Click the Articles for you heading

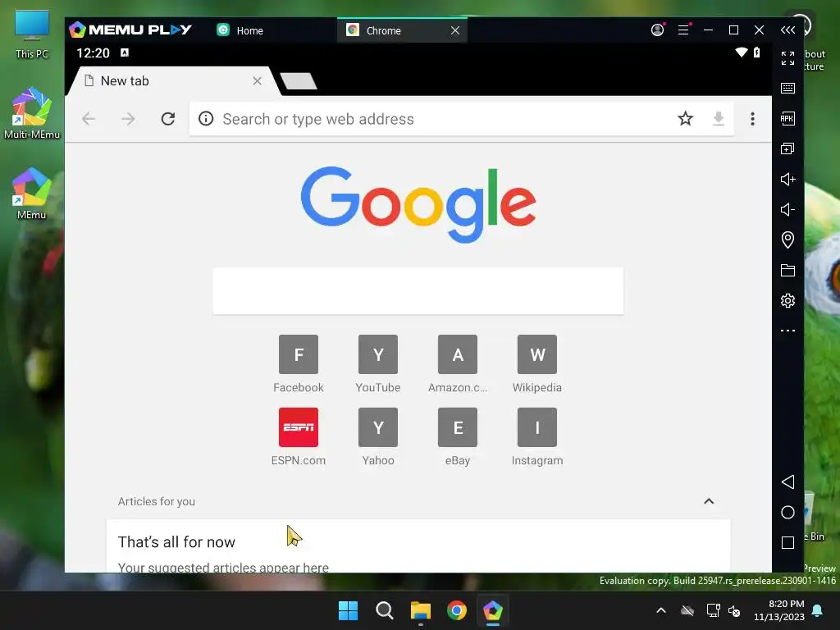157,501
